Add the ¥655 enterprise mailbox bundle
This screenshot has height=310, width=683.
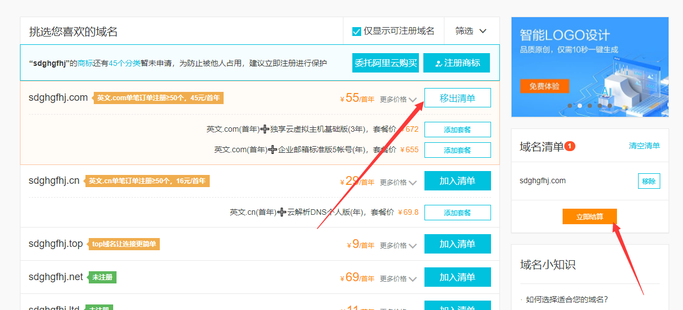(457, 150)
